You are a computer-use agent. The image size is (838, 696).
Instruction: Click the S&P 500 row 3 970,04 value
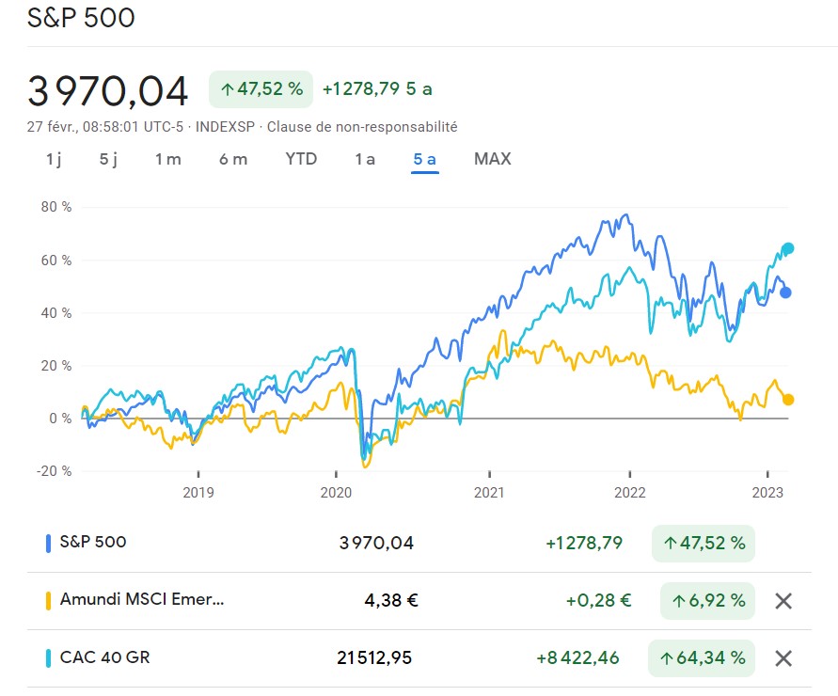[377, 543]
